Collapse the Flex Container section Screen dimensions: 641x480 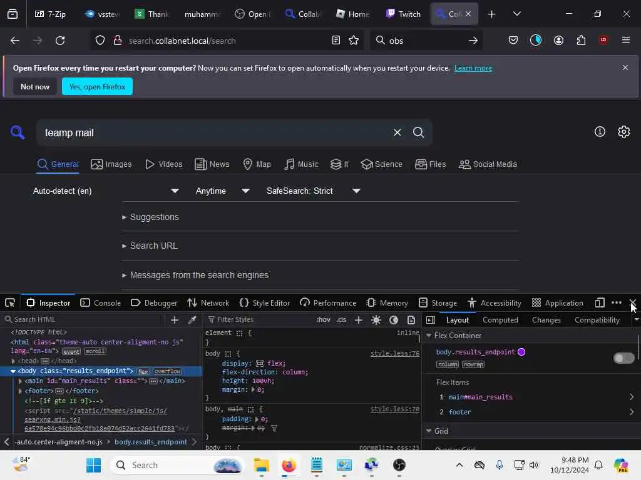click(x=429, y=336)
